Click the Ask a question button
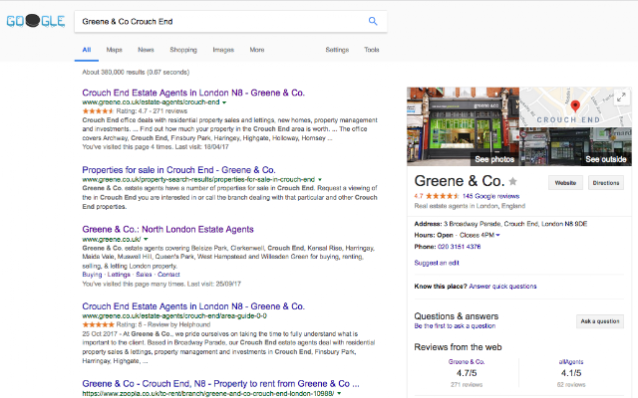Screen dimensions: 638x398 [x=600, y=321]
